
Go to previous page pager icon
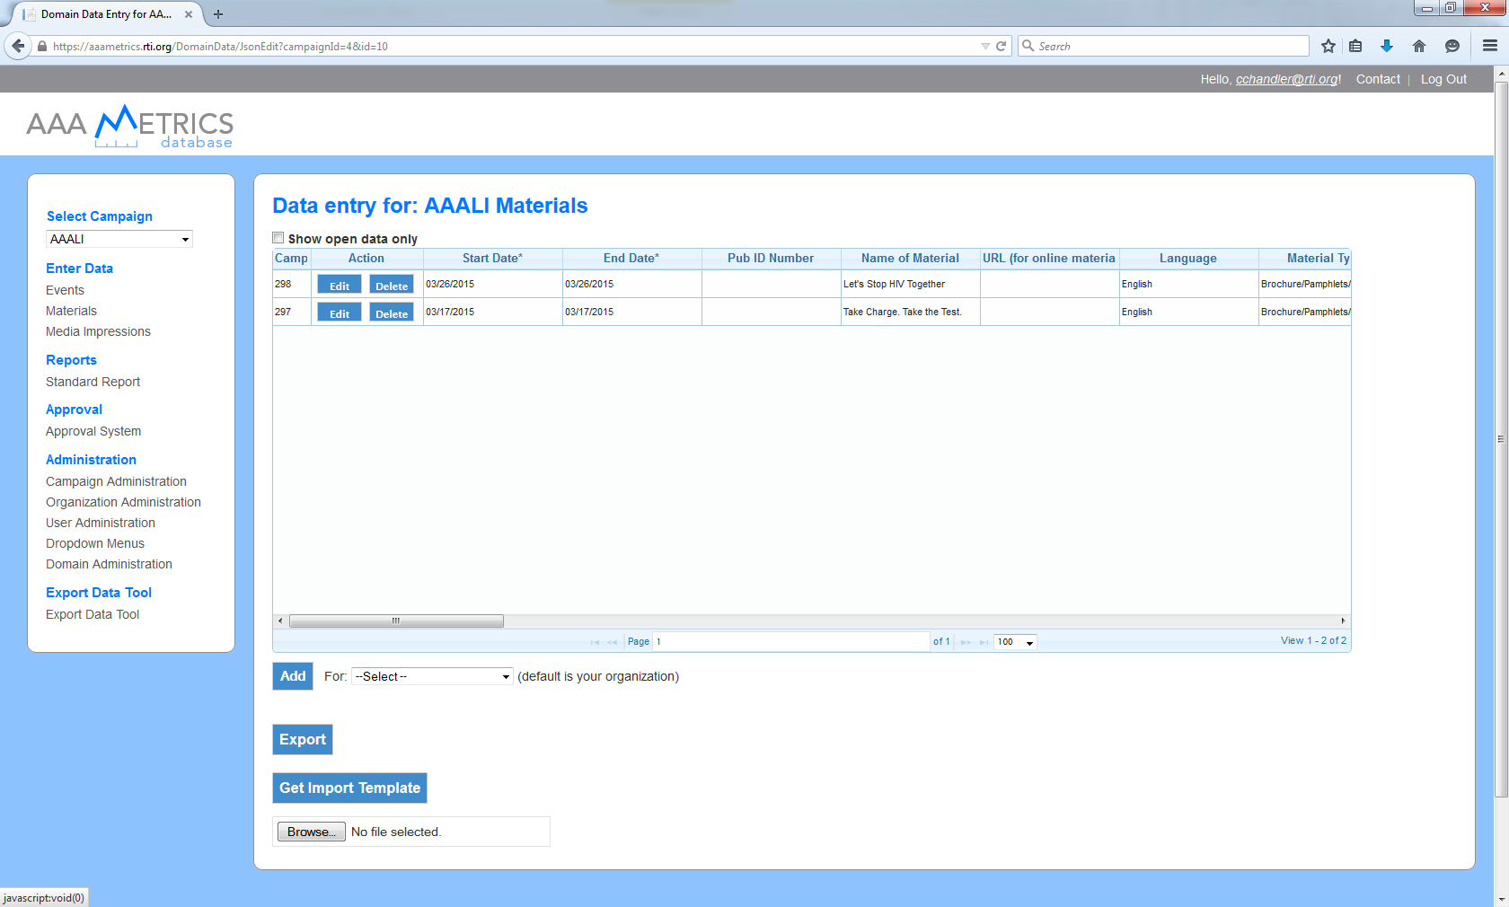613,642
